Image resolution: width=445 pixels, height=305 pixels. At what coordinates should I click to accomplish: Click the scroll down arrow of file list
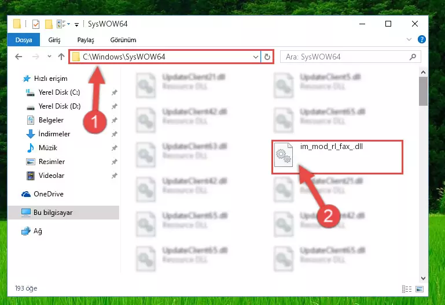pyautogui.click(x=423, y=278)
